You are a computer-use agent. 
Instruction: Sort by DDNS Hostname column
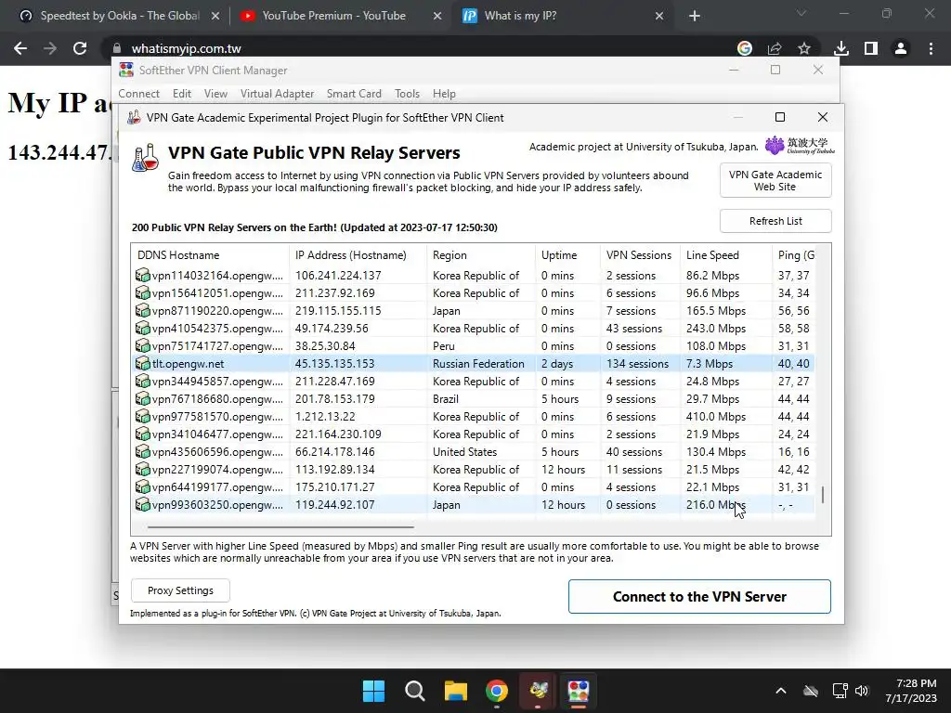pyautogui.click(x=210, y=255)
